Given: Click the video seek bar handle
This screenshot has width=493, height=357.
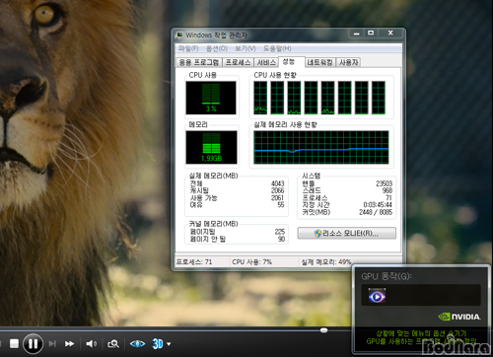Looking at the screenshot, I should (323, 330).
